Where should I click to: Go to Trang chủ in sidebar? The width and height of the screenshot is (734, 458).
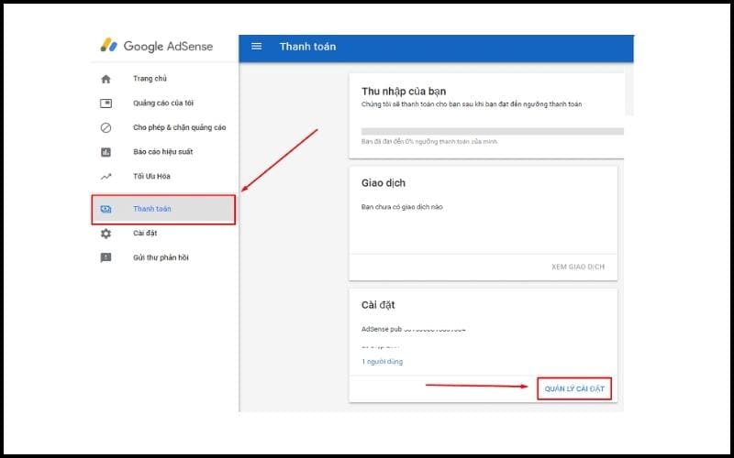click(150, 79)
